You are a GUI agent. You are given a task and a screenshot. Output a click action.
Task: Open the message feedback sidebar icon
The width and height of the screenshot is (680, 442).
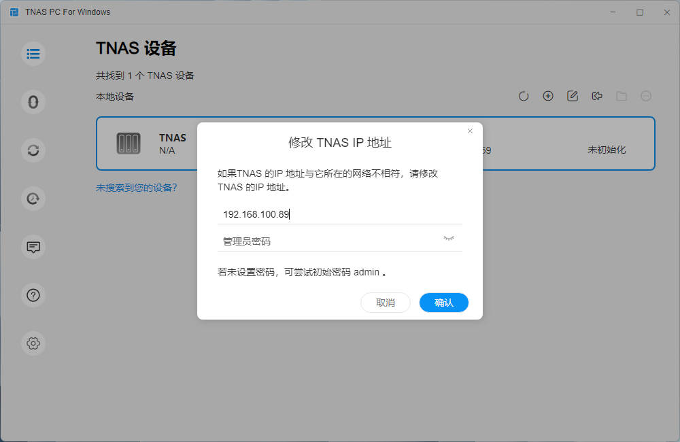(33, 247)
